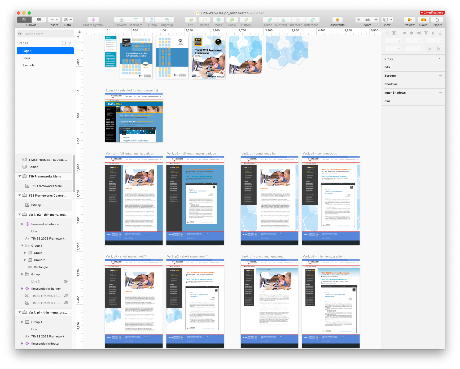Add a new Fill style
The height and width of the screenshot is (369, 460).
click(x=440, y=67)
